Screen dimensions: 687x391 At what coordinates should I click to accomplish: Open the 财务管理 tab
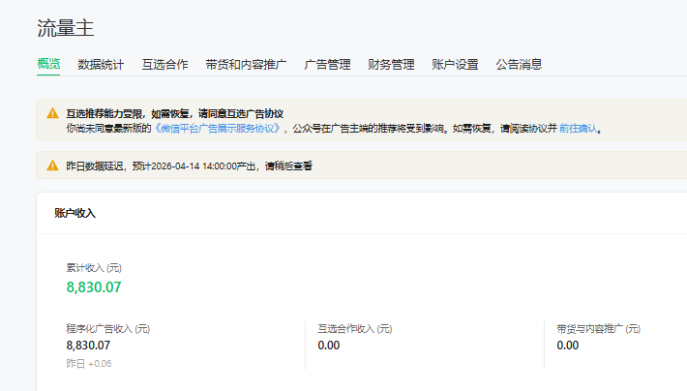(391, 65)
